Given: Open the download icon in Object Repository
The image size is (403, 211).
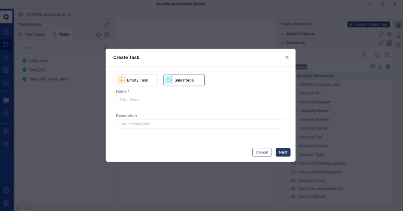Looking at the screenshot, I should pyautogui.click(x=380, y=67).
